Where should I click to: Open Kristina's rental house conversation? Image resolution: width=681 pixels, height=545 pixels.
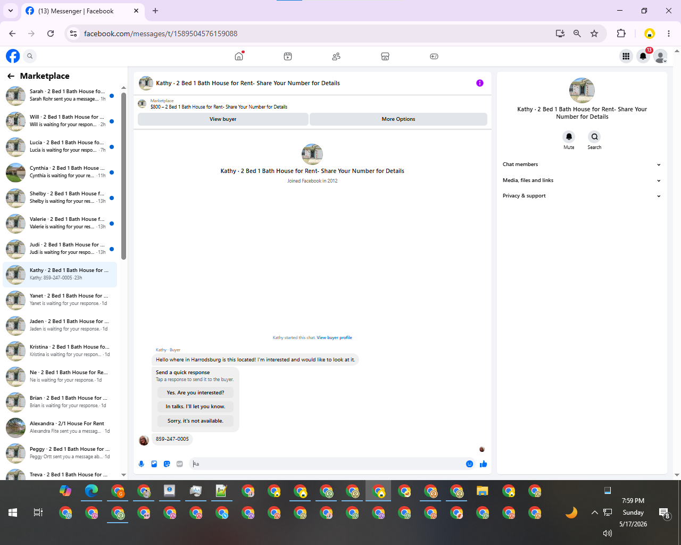tap(60, 351)
